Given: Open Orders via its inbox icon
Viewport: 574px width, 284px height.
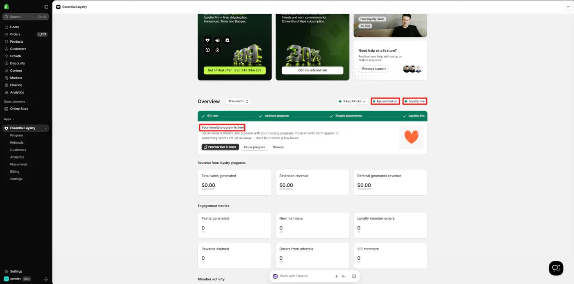Looking at the screenshot, I should (x=7, y=34).
